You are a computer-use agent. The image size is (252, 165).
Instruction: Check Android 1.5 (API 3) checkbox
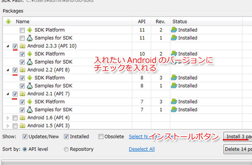15,126
